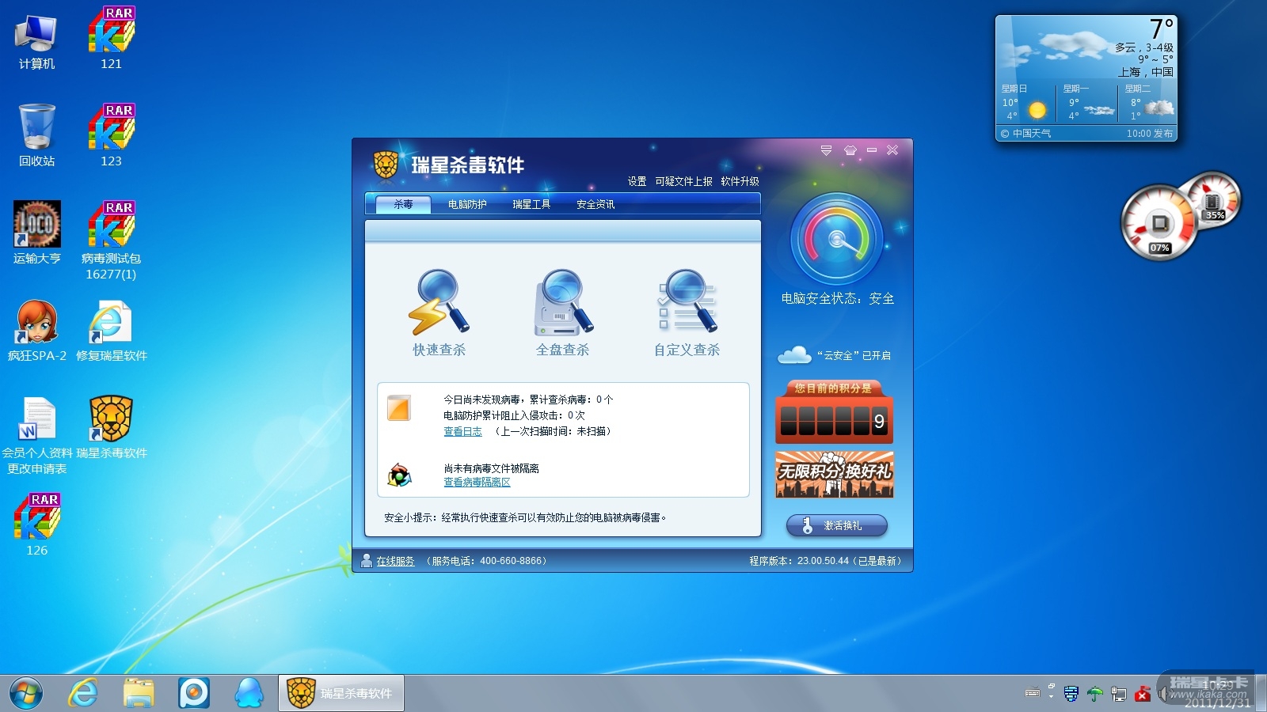Launch Internet Explorer from taskbar

(83, 694)
